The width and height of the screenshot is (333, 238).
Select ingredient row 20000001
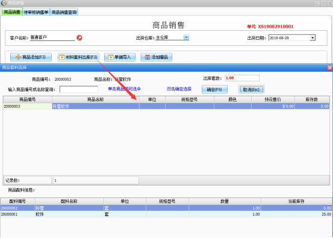pos(166,215)
